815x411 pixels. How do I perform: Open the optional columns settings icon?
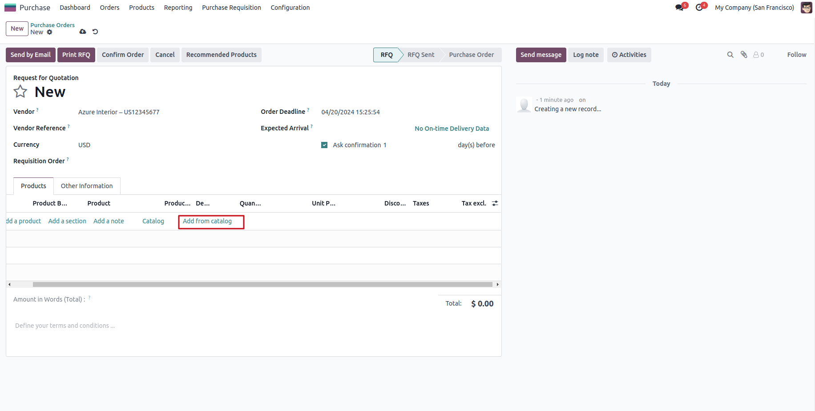[495, 203]
